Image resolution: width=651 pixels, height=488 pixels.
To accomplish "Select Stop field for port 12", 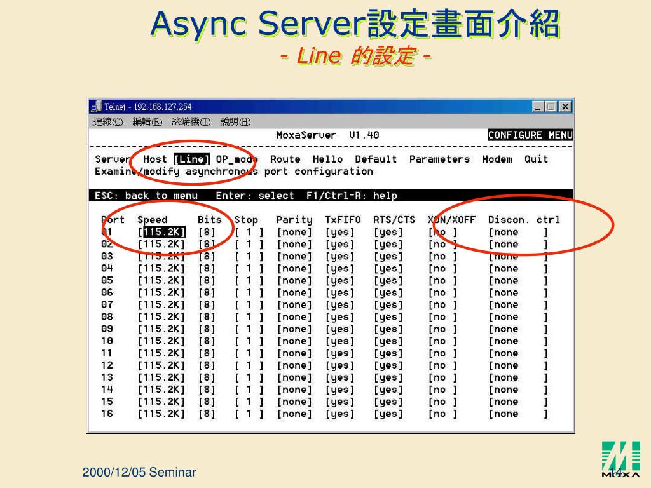I will (249, 365).
